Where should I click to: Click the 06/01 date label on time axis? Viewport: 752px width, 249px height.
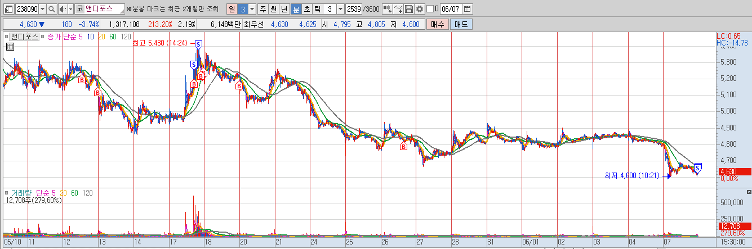pos(532,242)
